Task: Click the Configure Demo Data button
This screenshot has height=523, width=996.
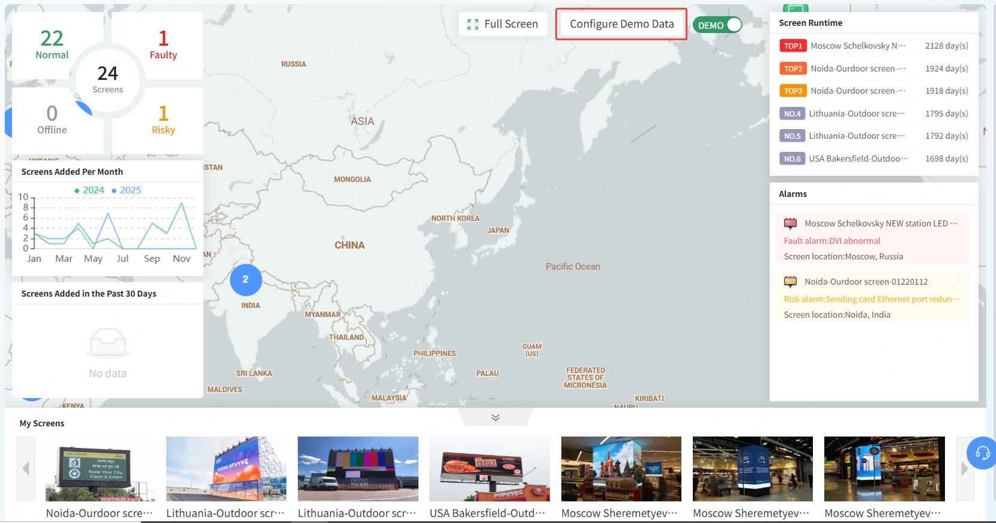Action: [621, 24]
